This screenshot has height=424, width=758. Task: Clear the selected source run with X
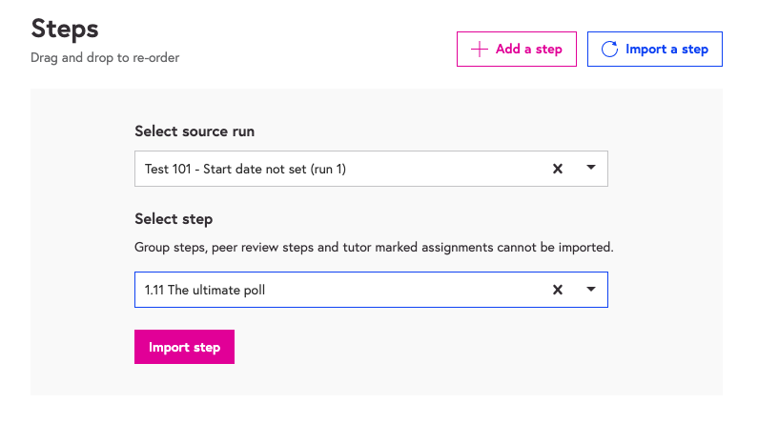(x=558, y=169)
